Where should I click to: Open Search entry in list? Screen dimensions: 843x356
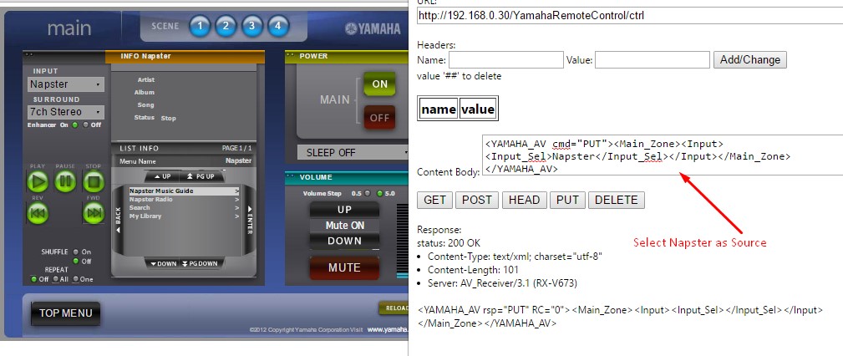[185, 207]
